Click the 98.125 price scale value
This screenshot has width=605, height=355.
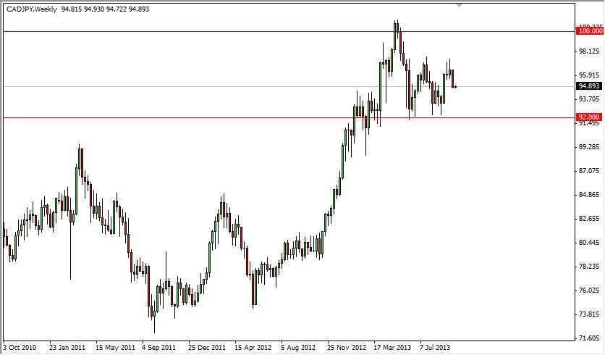click(589, 51)
